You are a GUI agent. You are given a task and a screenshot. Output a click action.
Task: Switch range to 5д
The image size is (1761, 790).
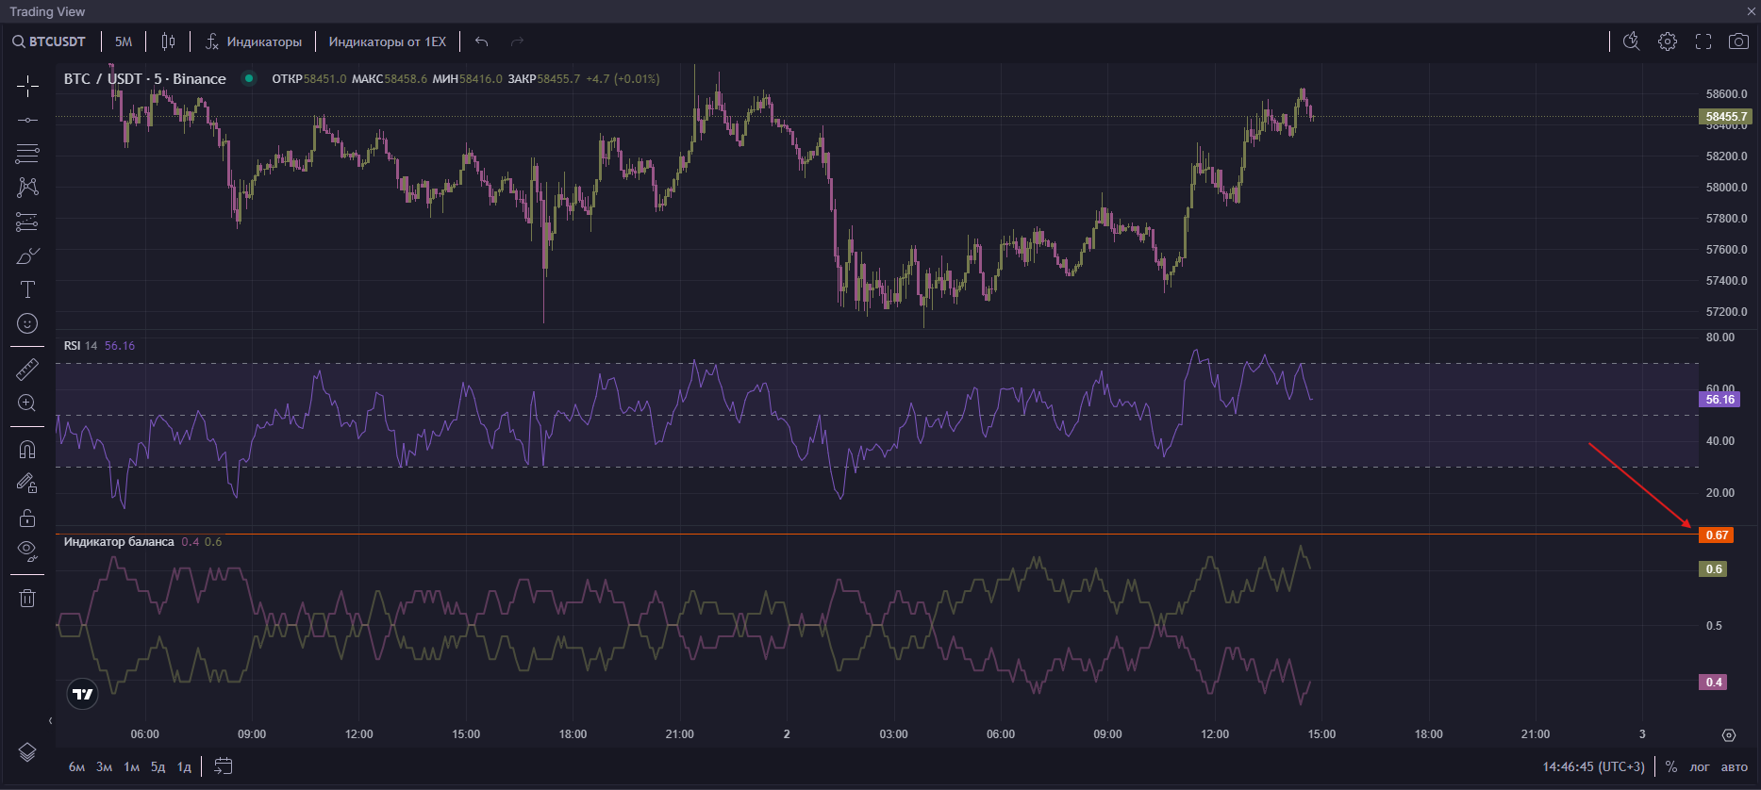pos(158,766)
